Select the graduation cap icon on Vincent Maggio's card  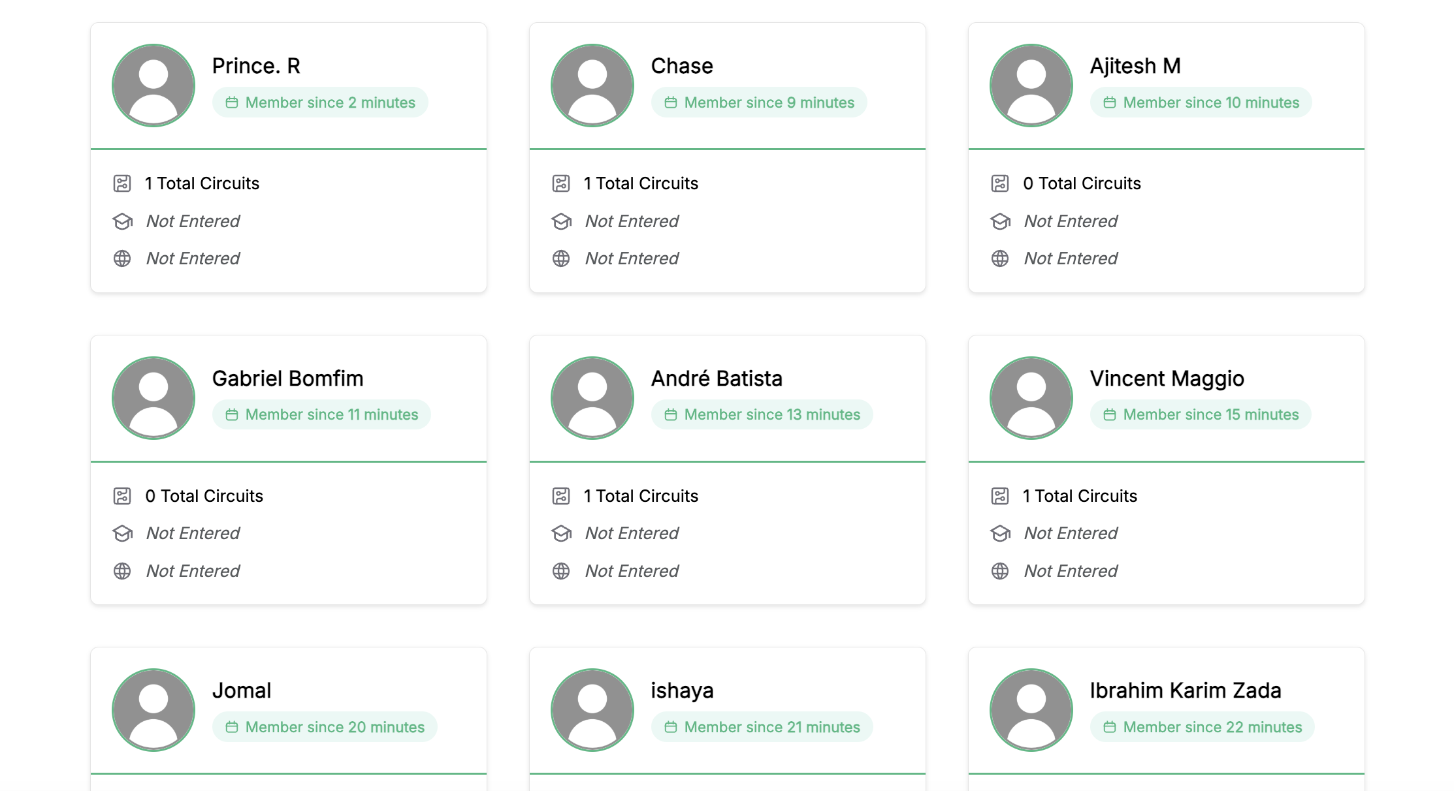tap(1000, 533)
